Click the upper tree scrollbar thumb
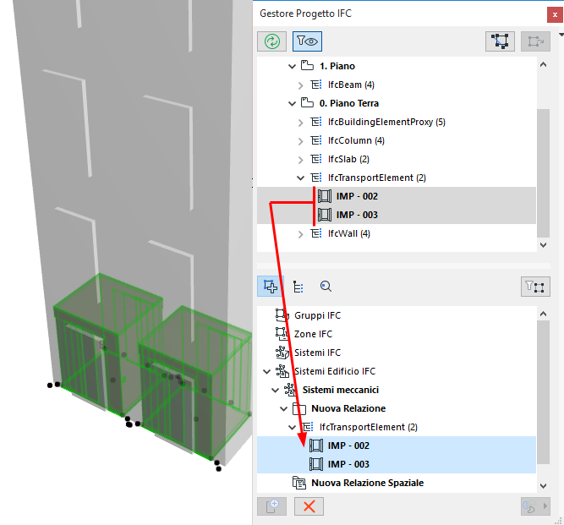 click(x=543, y=173)
